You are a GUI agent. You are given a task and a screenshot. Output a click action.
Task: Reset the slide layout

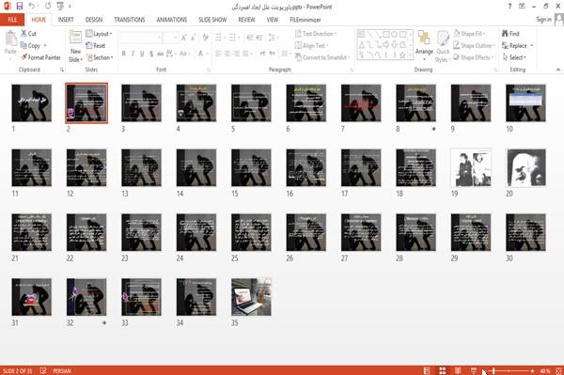coord(96,46)
